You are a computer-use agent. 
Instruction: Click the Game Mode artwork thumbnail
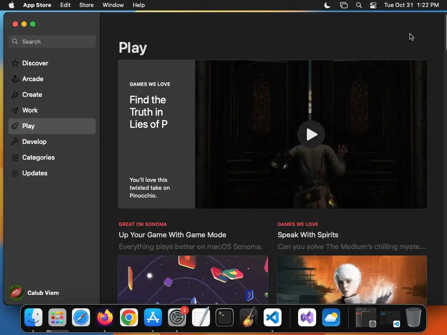193,280
